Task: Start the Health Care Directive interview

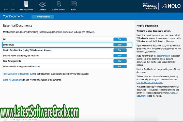Action: (120, 50)
